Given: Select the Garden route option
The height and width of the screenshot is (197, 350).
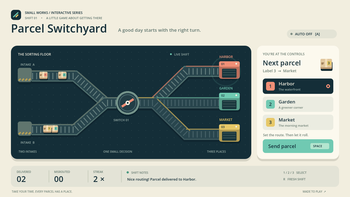Looking at the screenshot, I should [298, 104].
